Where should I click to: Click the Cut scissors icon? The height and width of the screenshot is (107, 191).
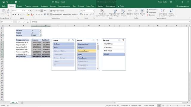click(x=8, y=10)
